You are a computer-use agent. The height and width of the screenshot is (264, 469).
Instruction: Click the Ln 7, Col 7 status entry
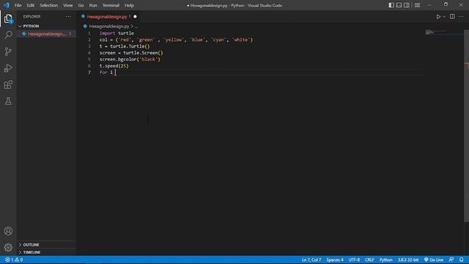tap(311, 260)
